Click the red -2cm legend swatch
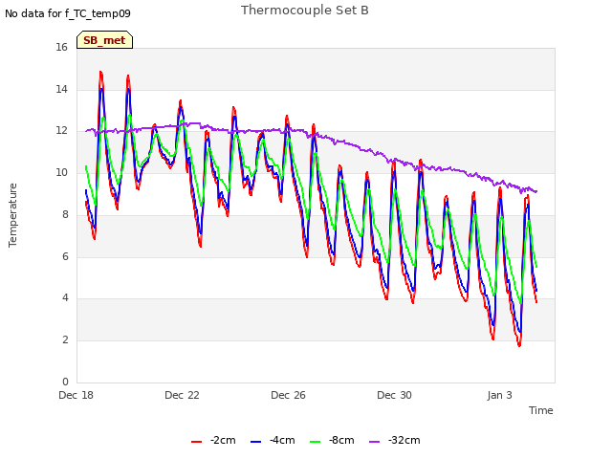612x459 pixels. tap(197, 442)
